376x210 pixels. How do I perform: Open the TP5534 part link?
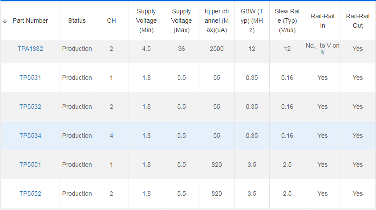coord(30,136)
